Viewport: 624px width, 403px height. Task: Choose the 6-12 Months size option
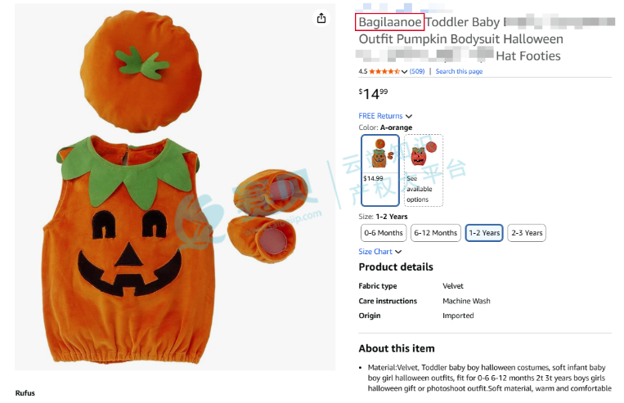pyautogui.click(x=436, y=233)
